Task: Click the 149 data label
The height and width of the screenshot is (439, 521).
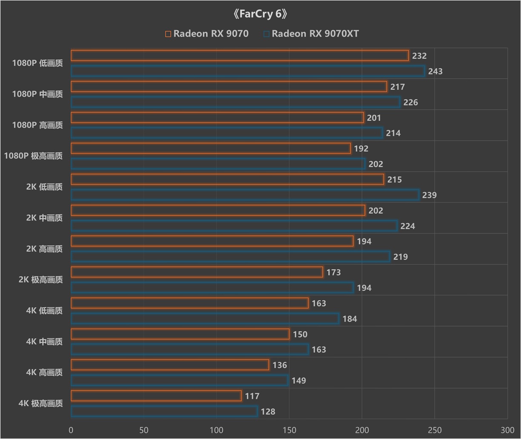Action: point(299,381)
